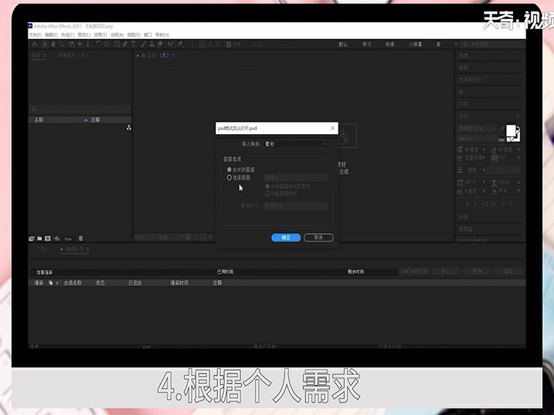This screenshot has height=415, width=554.
Task: Select the ignore layer styles radio option
Action: tap(268, 194)
